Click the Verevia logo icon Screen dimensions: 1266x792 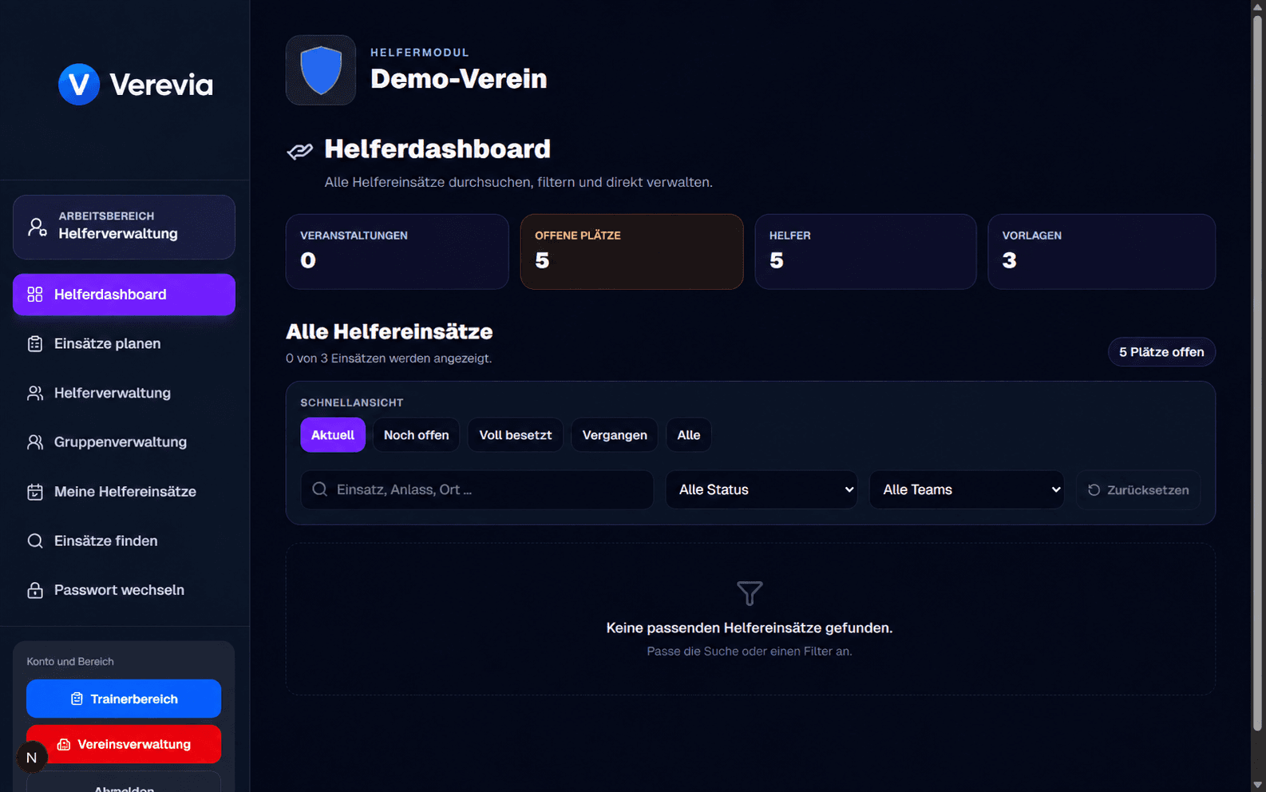pyautogui.click(x=79, y=84)
